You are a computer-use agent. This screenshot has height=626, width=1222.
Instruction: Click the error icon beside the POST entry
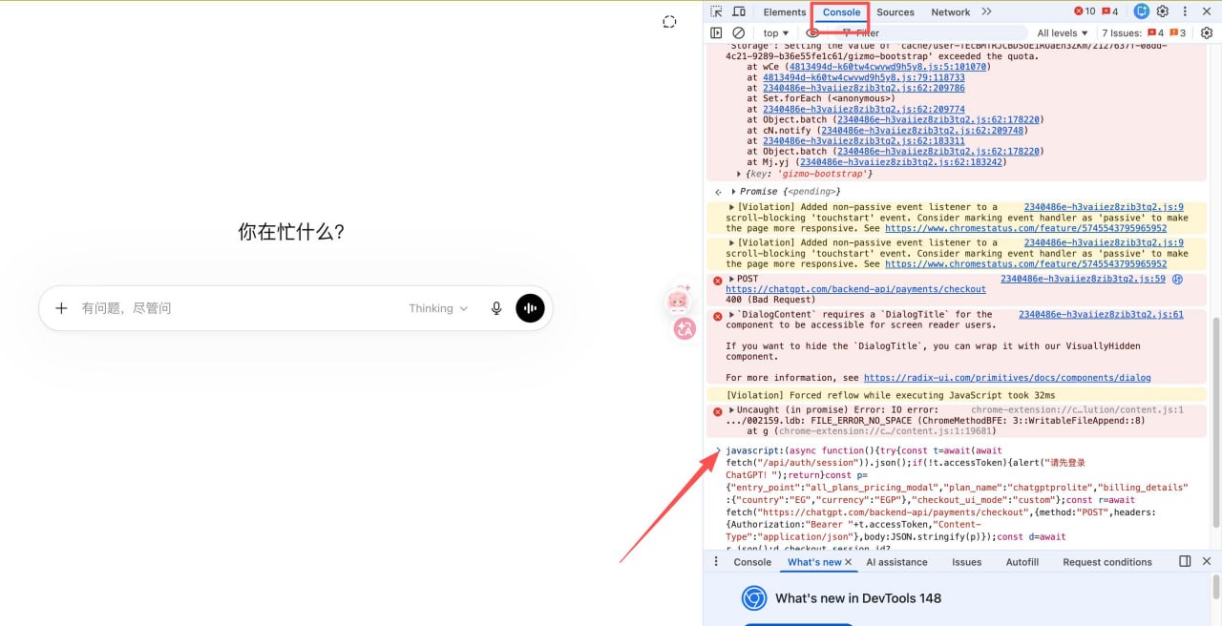[717, 281]
